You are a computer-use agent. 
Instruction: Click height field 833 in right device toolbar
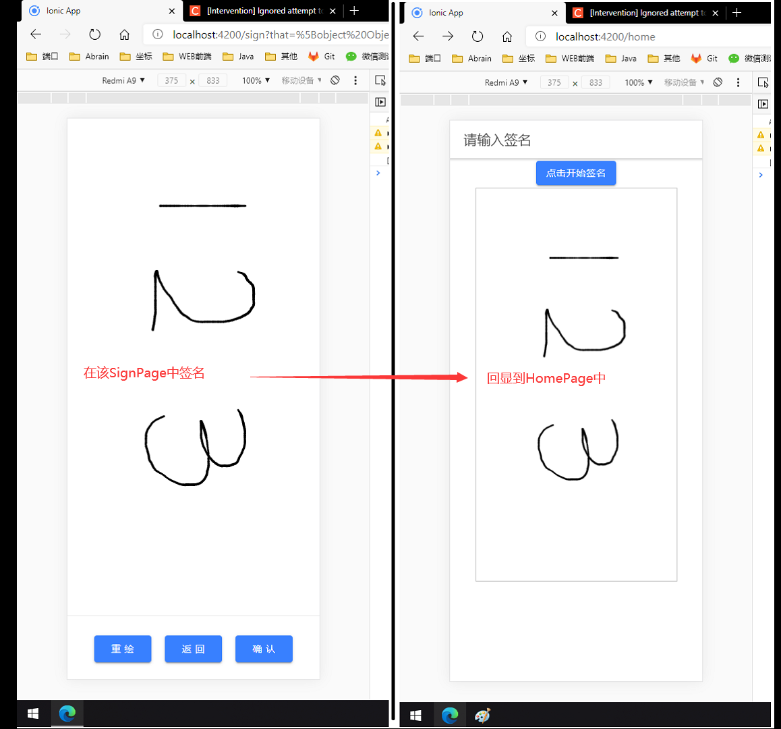tap(596, 82)
